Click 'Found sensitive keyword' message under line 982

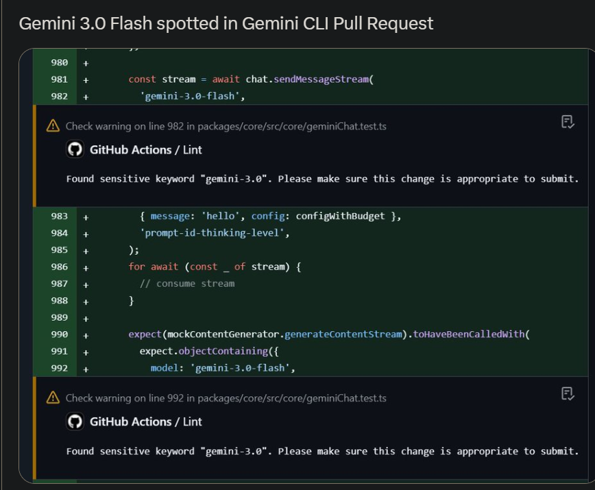pos(322,179)
